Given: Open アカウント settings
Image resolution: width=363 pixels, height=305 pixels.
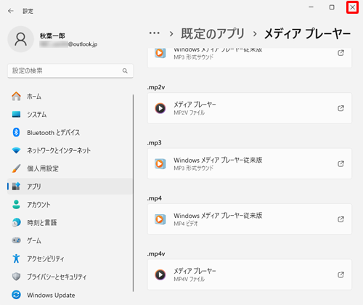Looking at the screenshot, I should 70,205.
